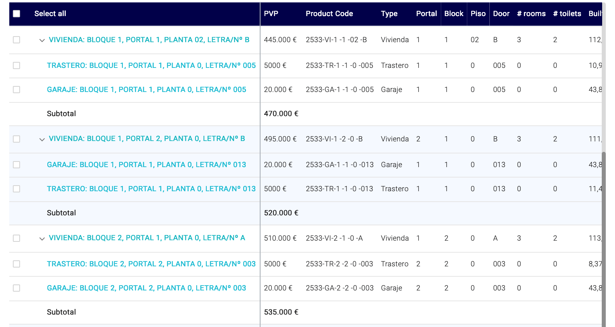
Task: Open VIVIENDA: BLOQUE 1, PORTAL 1, PLANTA 02 link
Action: (149, 40)
